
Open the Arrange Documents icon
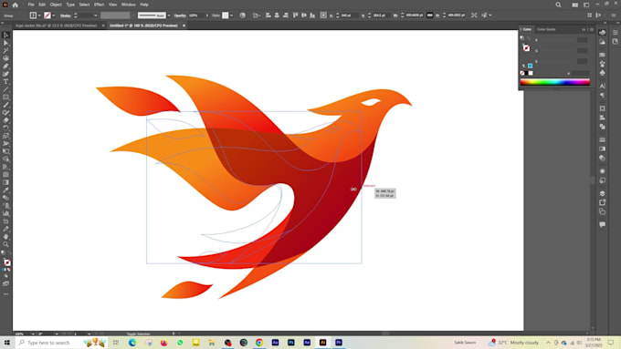(575, 5)
